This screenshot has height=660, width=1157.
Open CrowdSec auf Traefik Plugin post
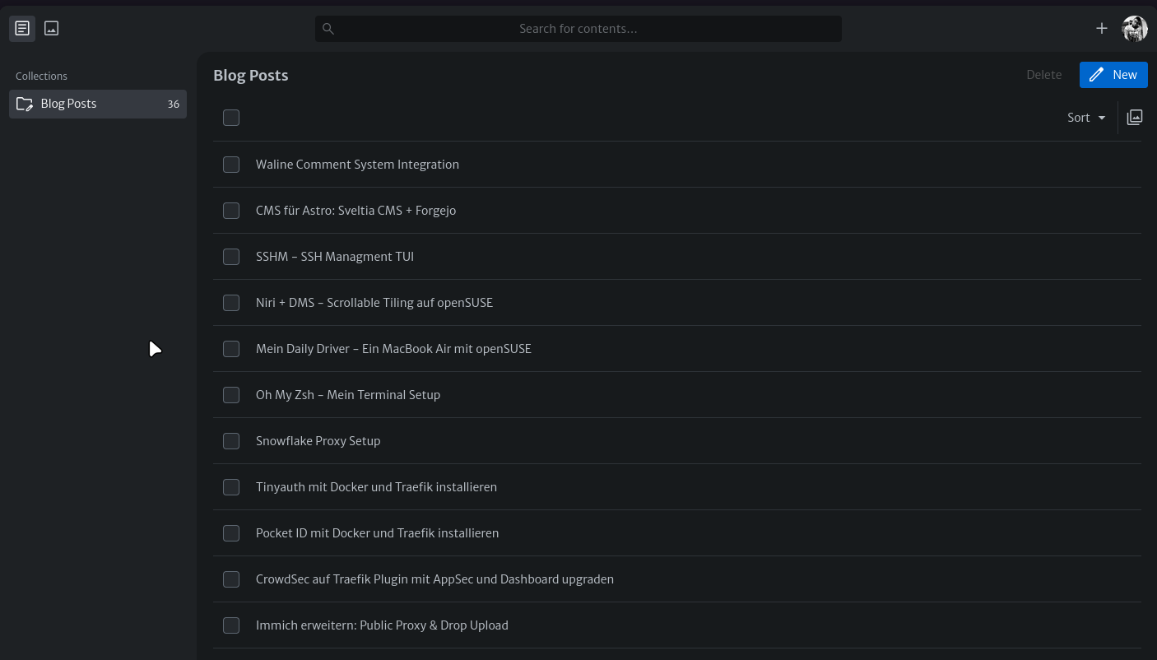(x=434, y=579)
